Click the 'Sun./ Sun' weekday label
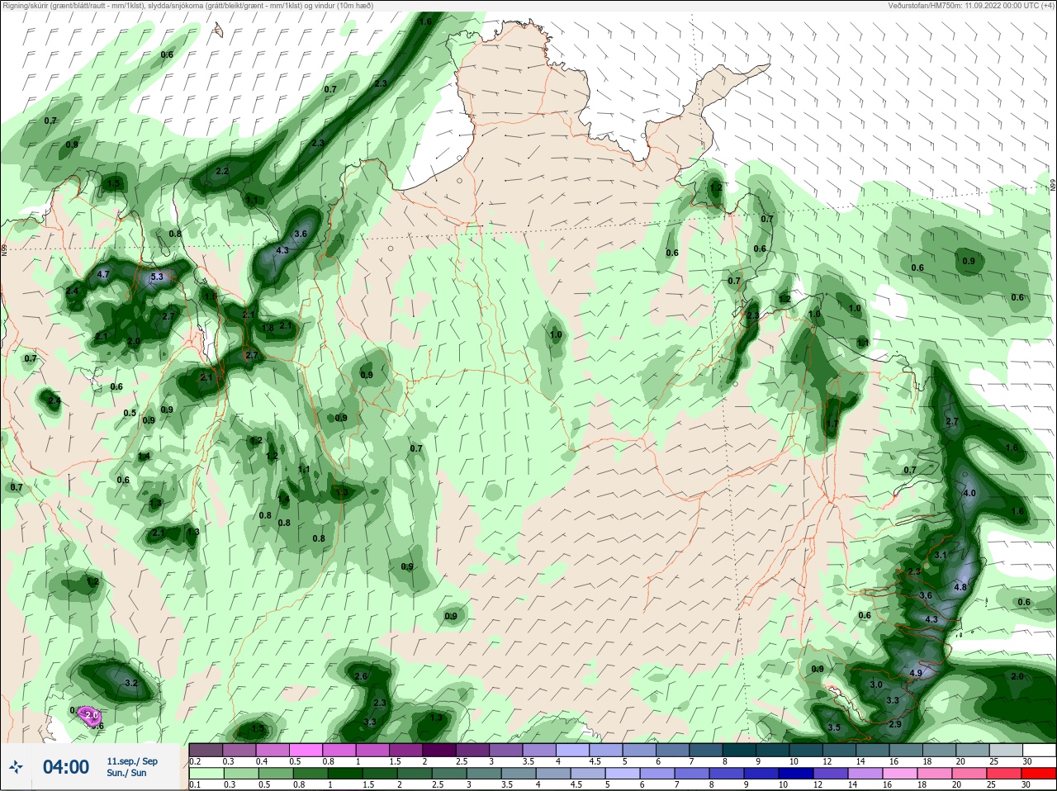1057x791 pixels. (126, 773)
